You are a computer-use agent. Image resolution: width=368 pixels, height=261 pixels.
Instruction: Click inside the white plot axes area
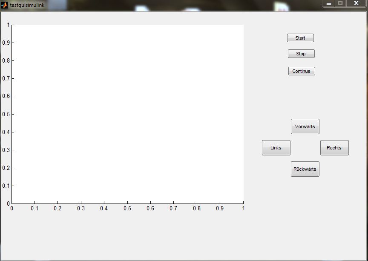pos(128,114)
